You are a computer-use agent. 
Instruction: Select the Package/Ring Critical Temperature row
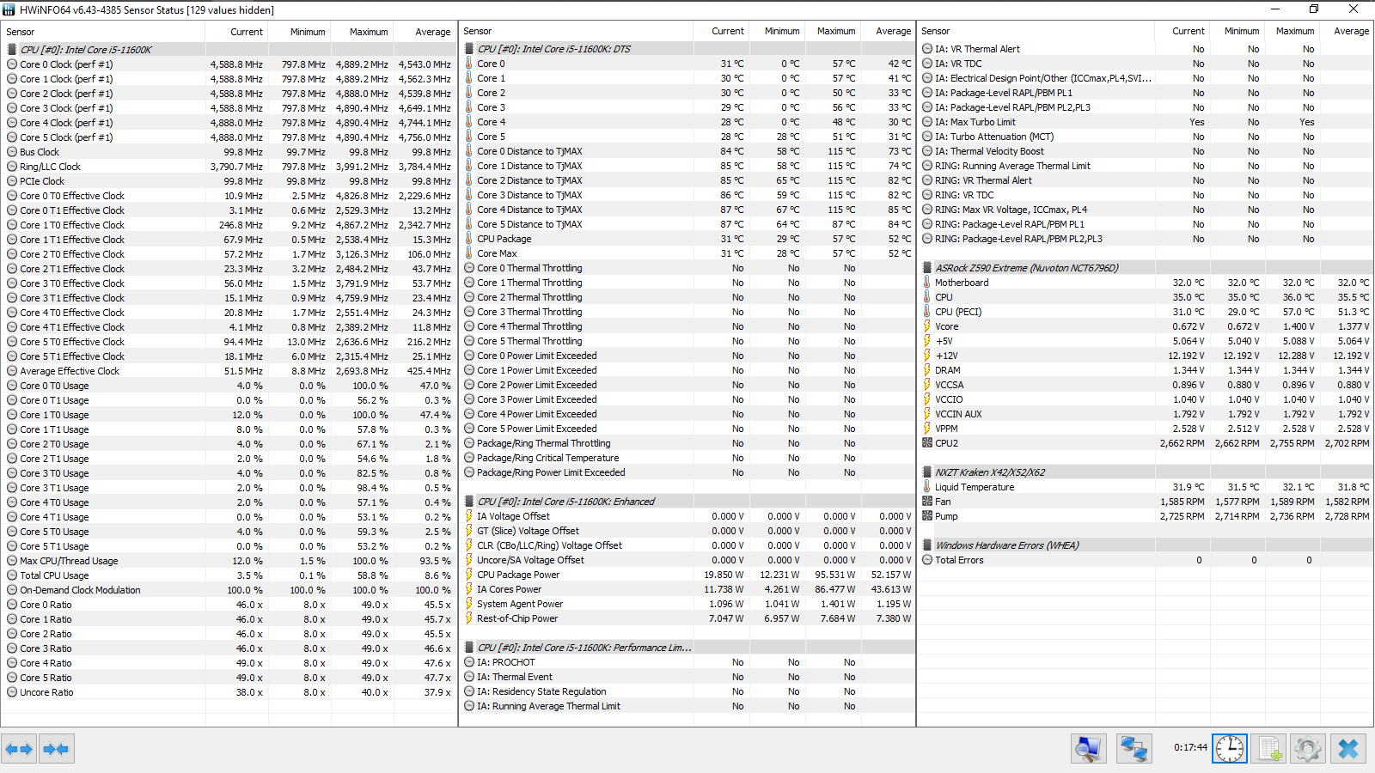click(687, 458)
